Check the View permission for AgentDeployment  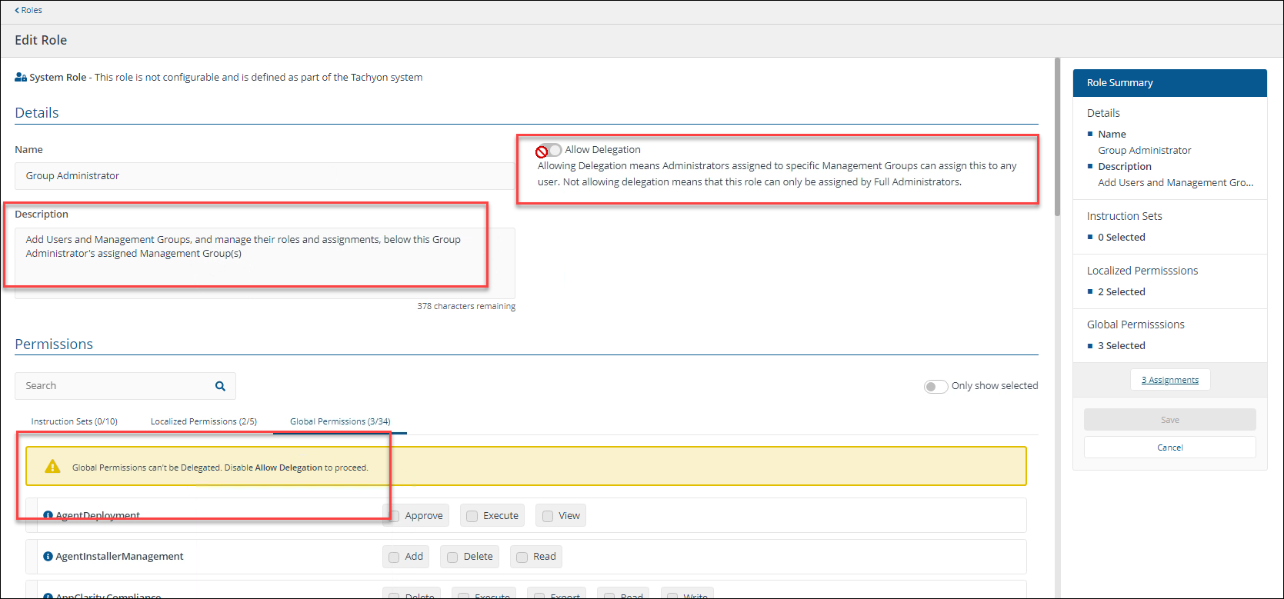[x=548, y=516]
